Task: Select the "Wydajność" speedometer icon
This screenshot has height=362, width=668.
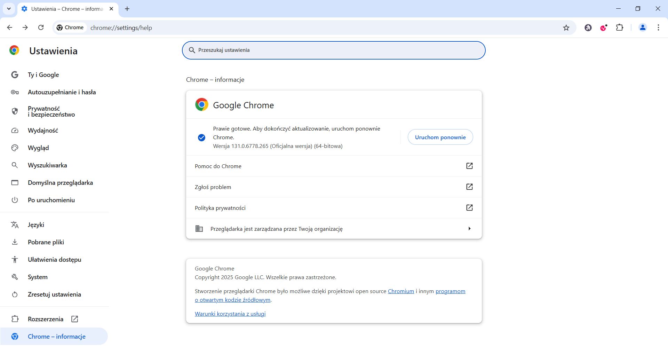Action: coord(15,131)
